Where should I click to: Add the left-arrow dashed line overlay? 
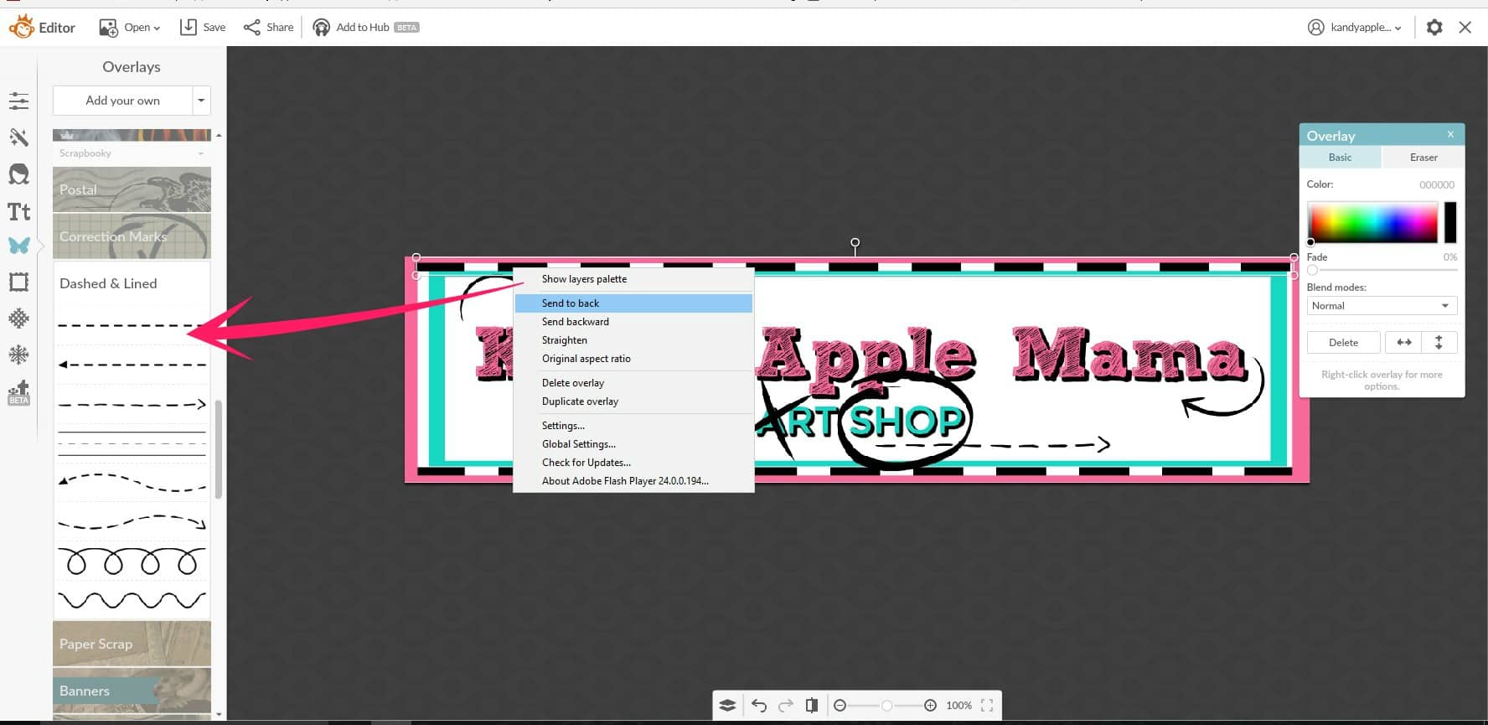132,365
